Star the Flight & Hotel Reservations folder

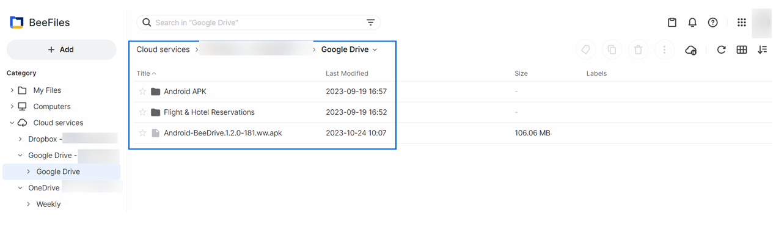(143, 112)
